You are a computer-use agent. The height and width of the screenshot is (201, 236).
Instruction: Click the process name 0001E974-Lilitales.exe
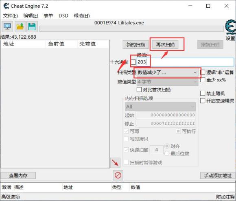click(119, 23)
